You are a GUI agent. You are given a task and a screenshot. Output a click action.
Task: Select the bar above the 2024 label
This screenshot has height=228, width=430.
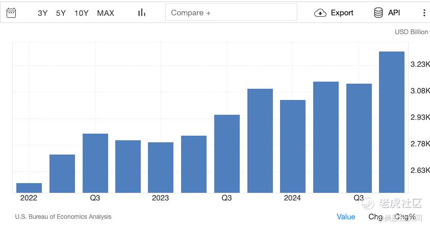click(293, 146)
